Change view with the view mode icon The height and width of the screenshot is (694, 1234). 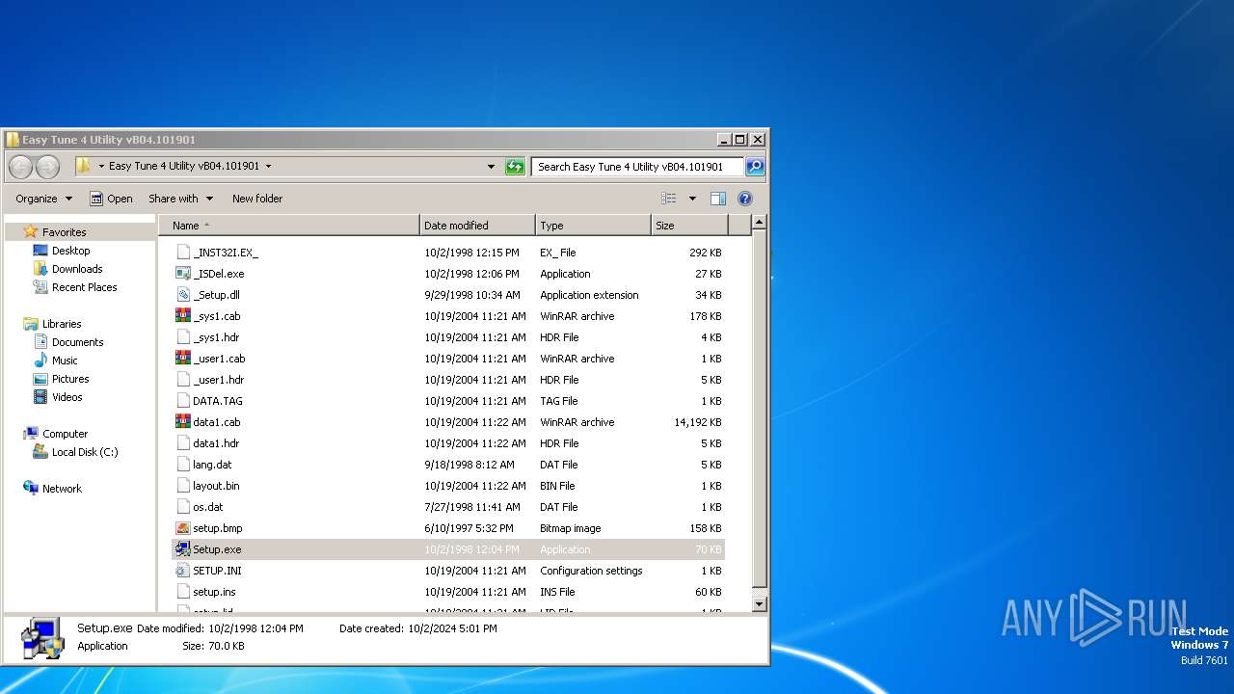pyautogui.click(x=669, y=199)
